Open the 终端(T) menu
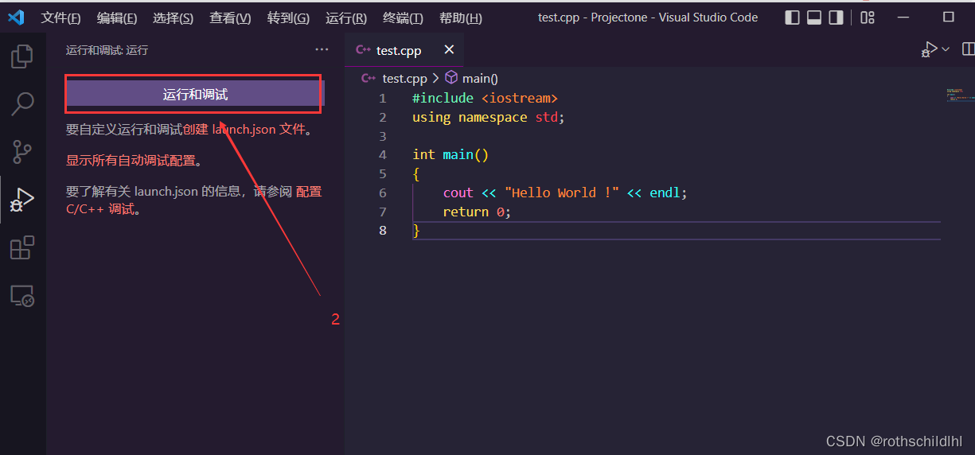Viewport: 975px width, 455px height. (x=403, y=17)
